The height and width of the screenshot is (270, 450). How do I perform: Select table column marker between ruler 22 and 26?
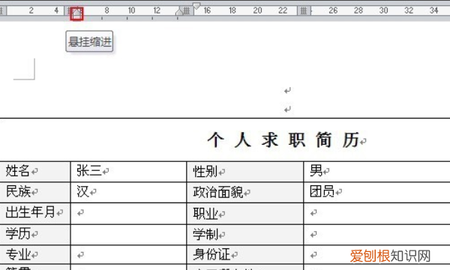pyautogui.click(x=304, y=11)
